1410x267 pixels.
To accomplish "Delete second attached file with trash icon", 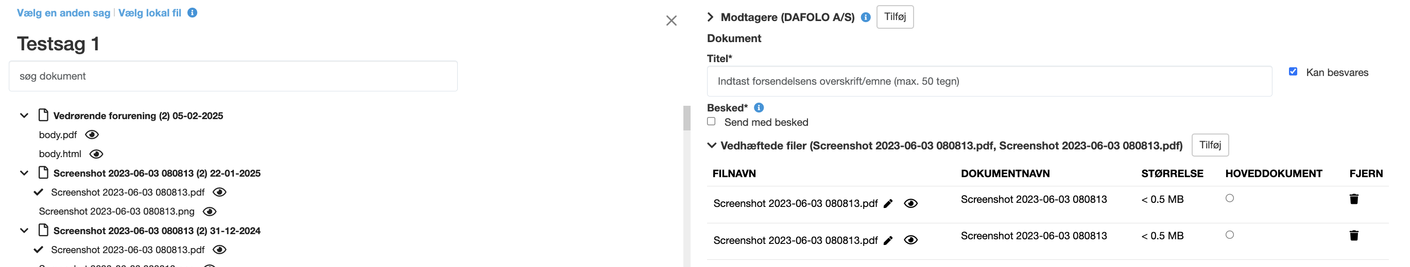I will click(x=1354, y=235).
